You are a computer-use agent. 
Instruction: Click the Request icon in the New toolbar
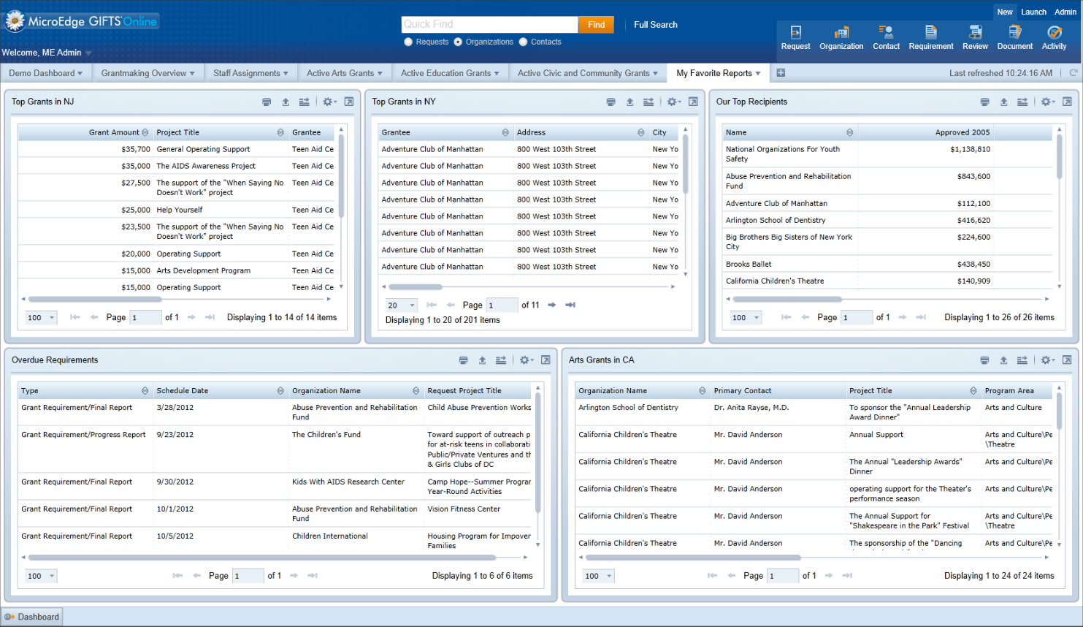pos(795,32)
